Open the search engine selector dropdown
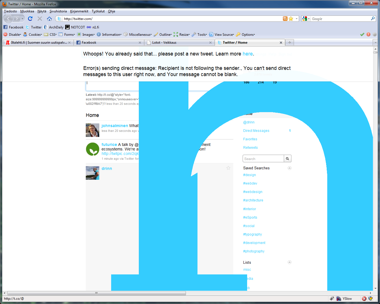The width and height of the screenshot is (380, 304). (x=306, y=19)
